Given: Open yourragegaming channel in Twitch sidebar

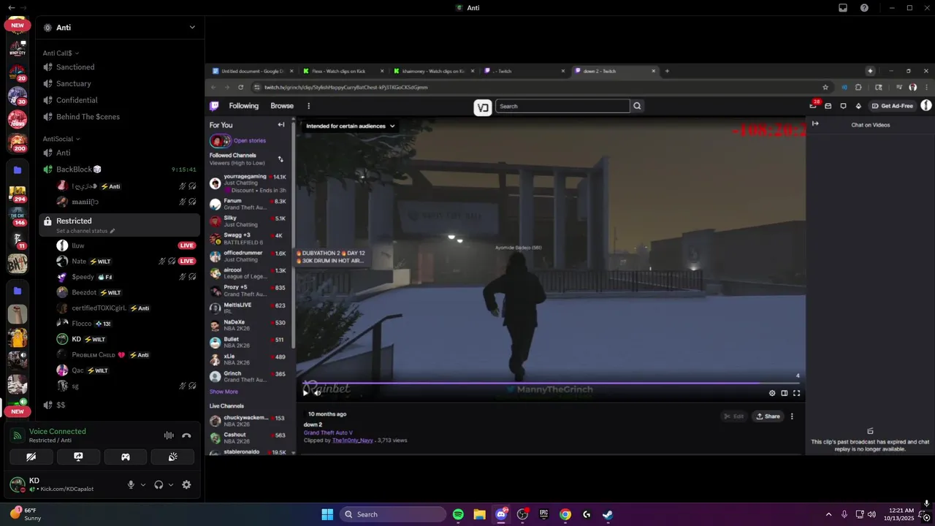Looking at the screenshot, I should (x=249, y=183).
